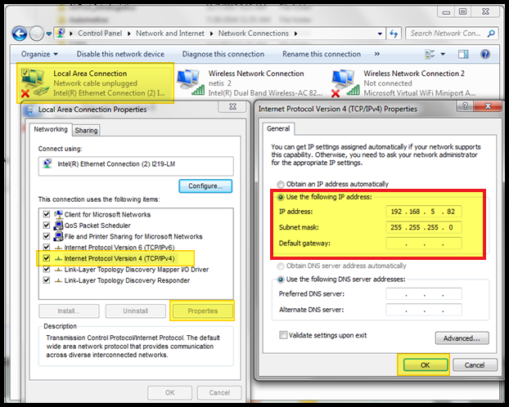Choose Disable this network device
Screen dimensions: 509x407
120,54
